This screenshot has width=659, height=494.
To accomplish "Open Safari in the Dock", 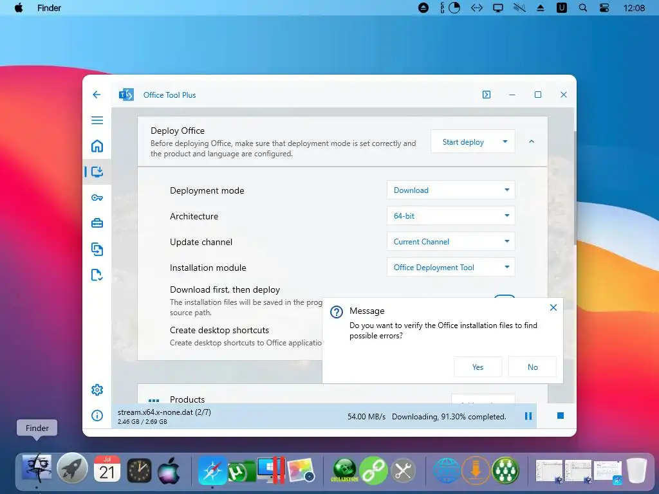I will click(212, 470).
